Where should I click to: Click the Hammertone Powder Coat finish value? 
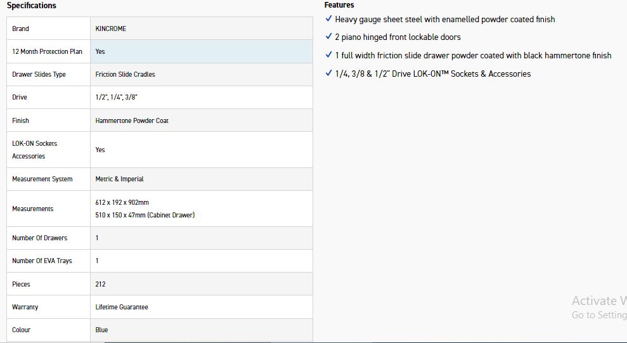[x=132, y=120]
